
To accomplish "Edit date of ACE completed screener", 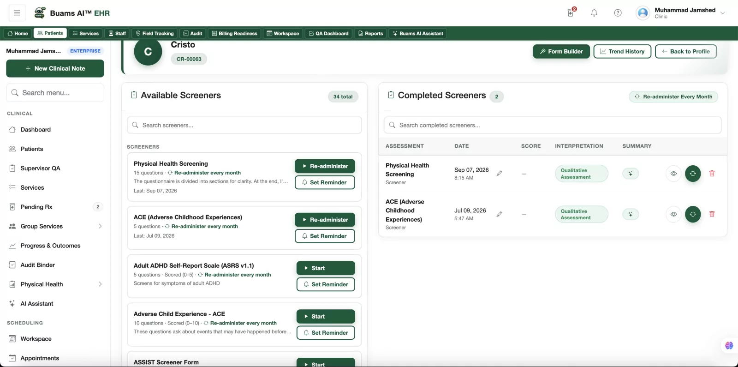I will point(499,214).
